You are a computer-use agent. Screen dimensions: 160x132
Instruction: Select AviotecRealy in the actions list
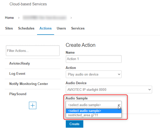tap(20, 64)
